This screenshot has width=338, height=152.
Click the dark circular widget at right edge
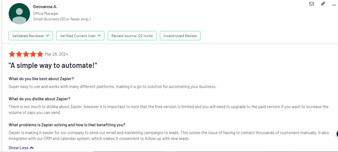pos(337,134)
